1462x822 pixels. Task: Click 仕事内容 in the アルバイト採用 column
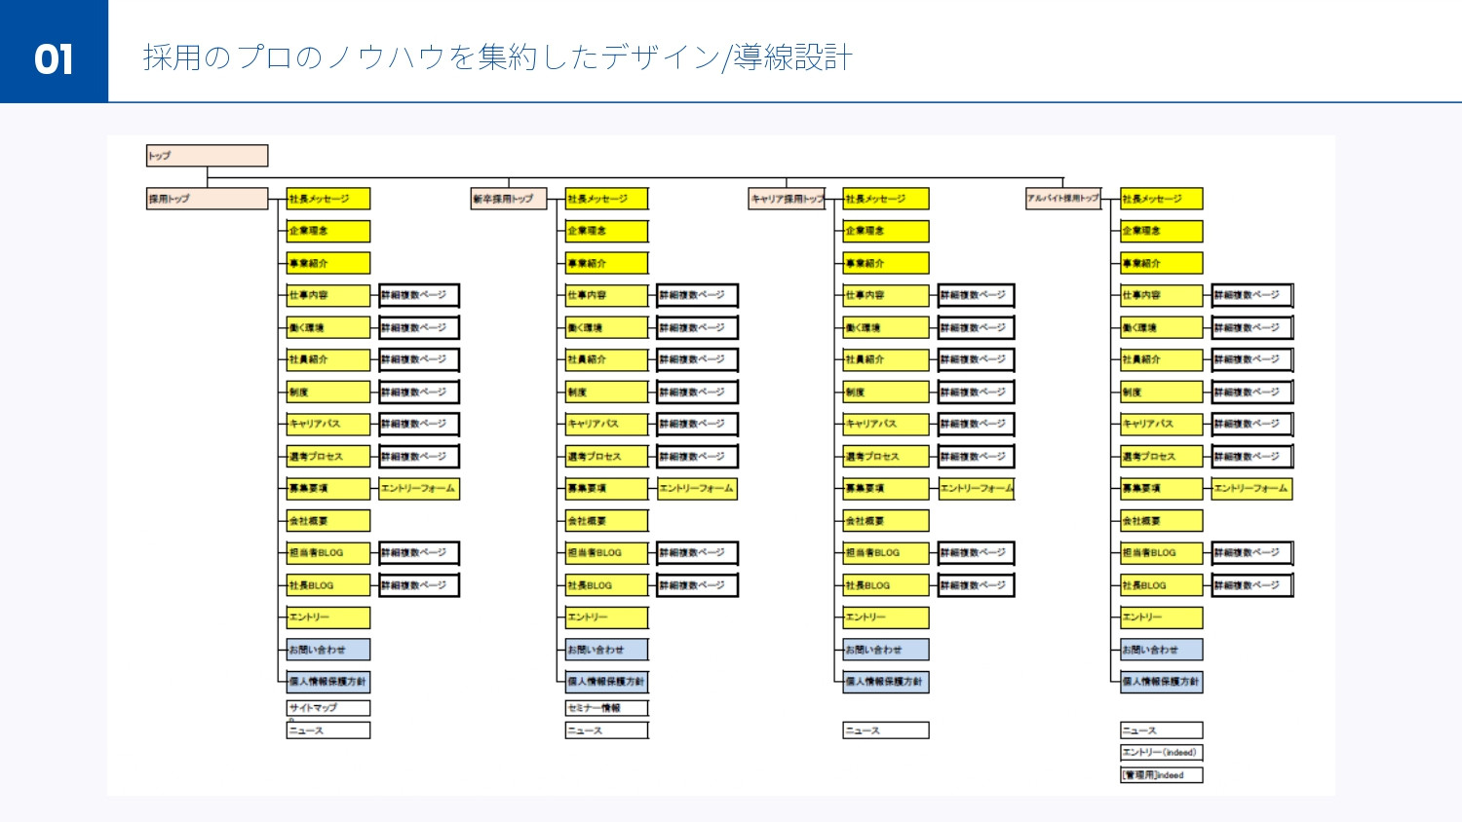1161,295
